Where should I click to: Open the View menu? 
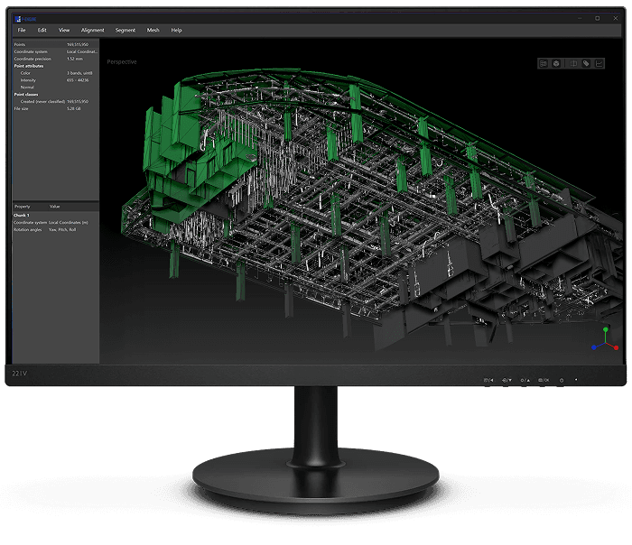point(64,30)
